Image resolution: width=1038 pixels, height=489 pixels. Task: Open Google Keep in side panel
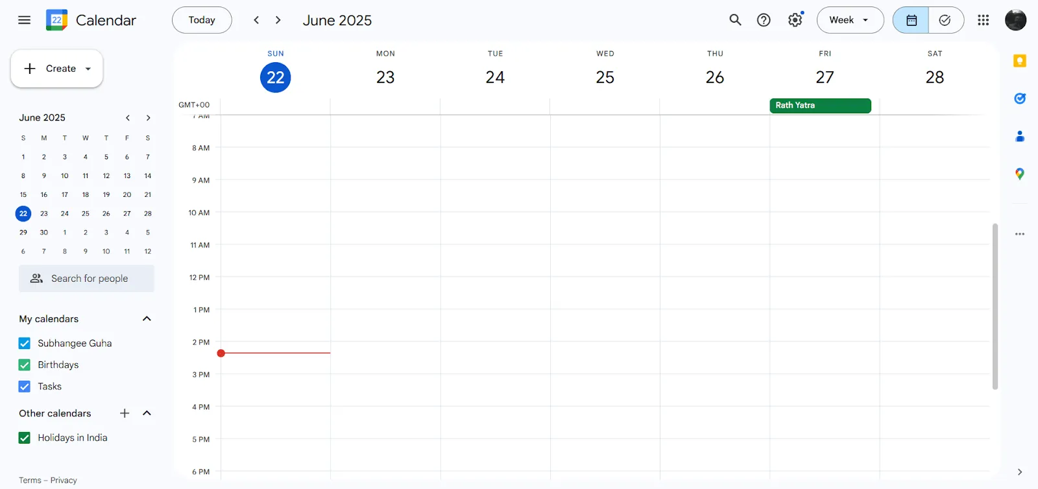(1020, 61)
